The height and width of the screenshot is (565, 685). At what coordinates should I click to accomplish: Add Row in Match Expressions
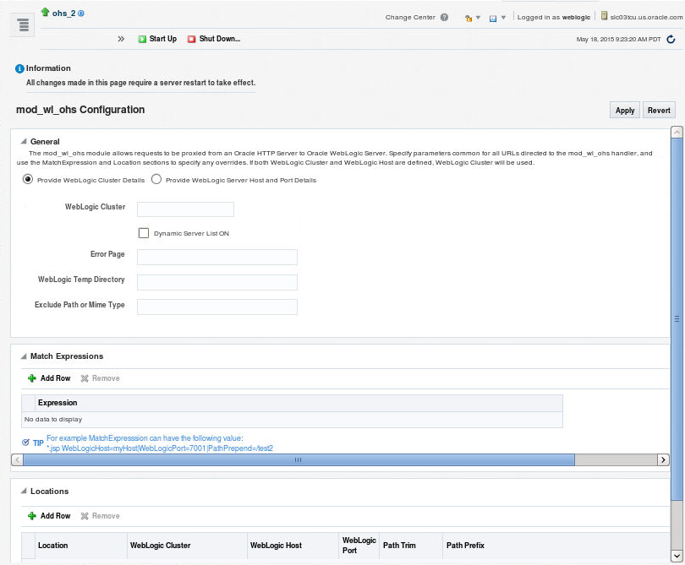pyautogui.click(x=49, y=378)
